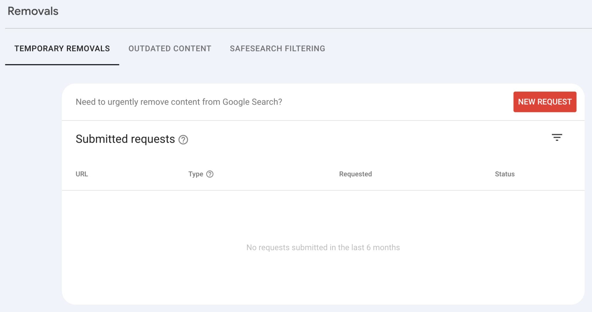Open the filter options for submitted requests
The image size is (592, 312).
[x=557, y=138]
